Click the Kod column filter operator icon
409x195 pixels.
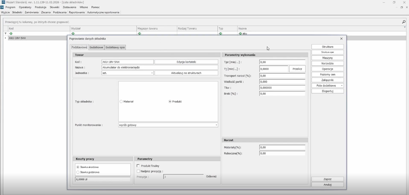pyautogui.click(x=11, y=33)
